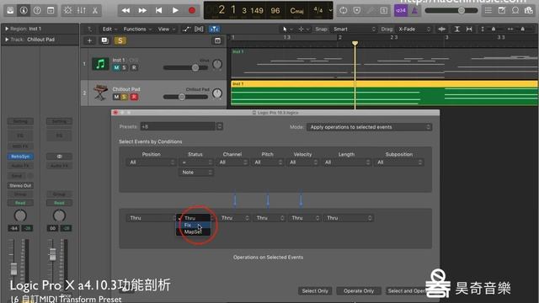Screen dimensions: 539x303
Task: Toggle the Flex button
Action: pos(199,29)
